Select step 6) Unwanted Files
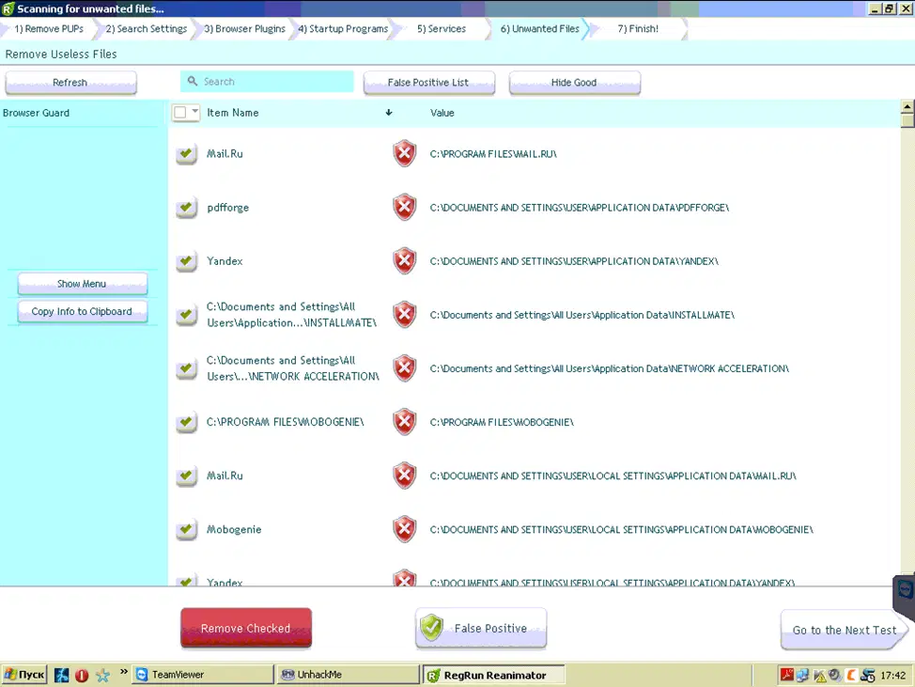The width and height of the screenshot is (915, 687). [540, 28]
